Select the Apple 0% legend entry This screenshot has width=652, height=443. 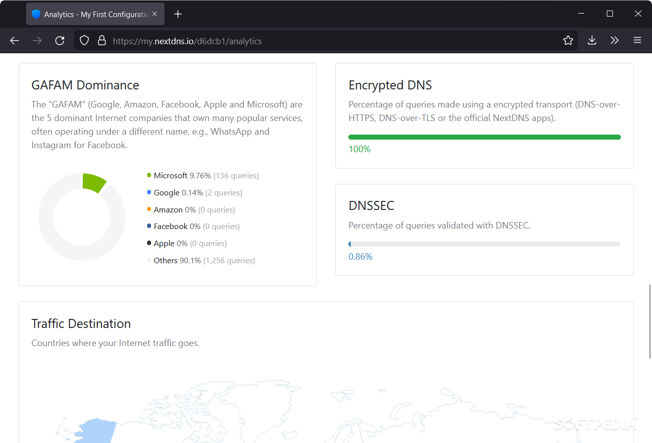pyautogui.click(x=187, y=244)
